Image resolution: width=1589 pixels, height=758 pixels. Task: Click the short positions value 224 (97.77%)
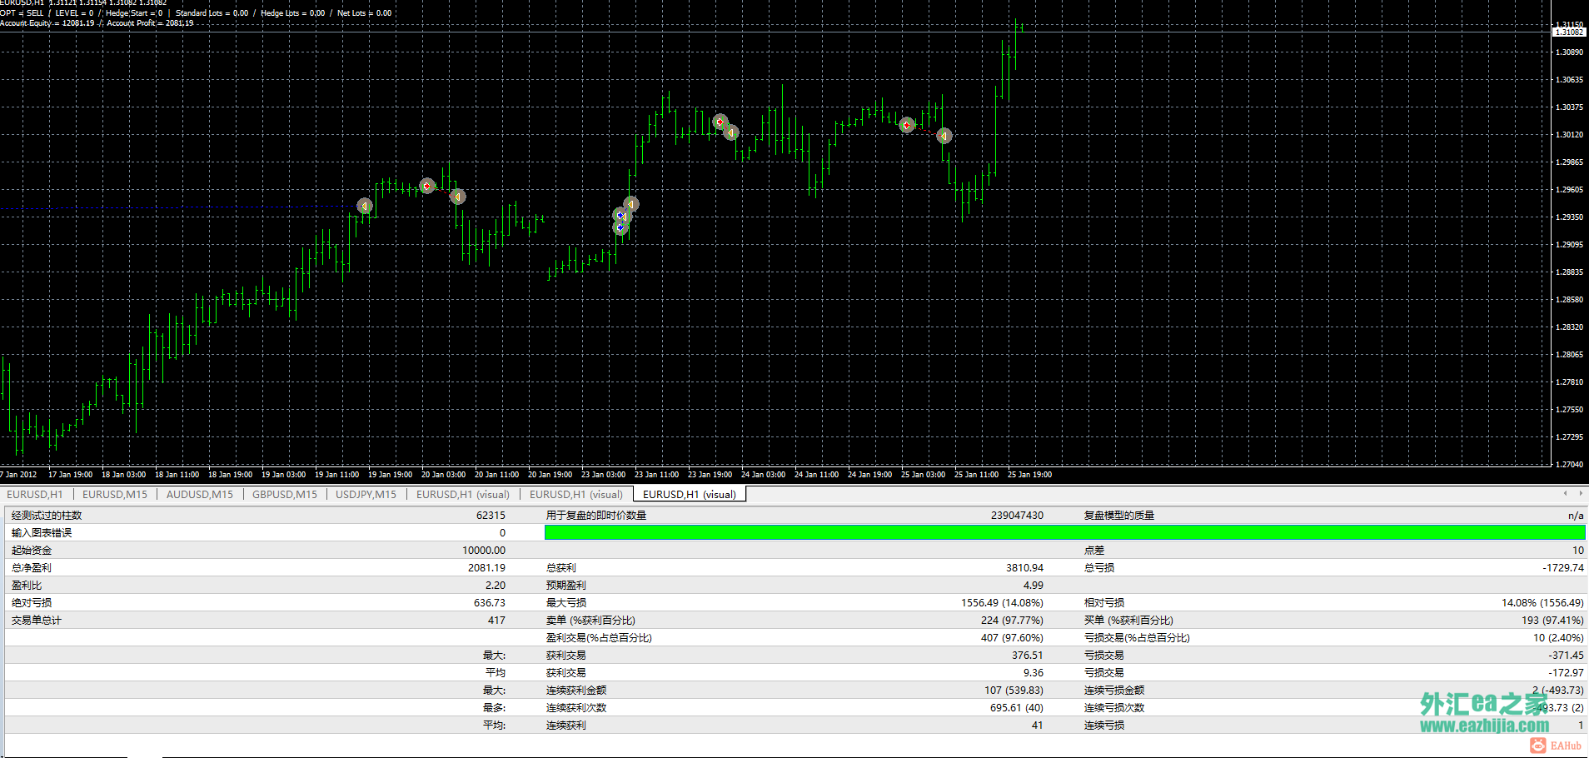1012,621
